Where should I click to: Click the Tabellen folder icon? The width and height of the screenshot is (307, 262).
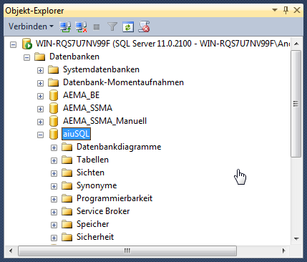coord(67,160)
